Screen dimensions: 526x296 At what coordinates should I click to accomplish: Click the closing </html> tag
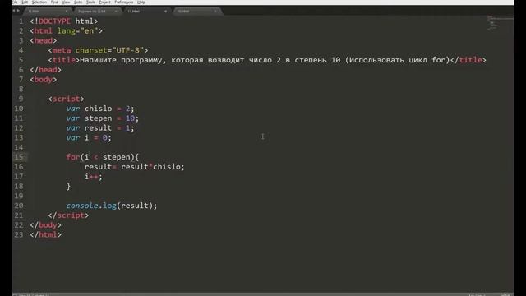pyautogui.click(x=46, y=234)
